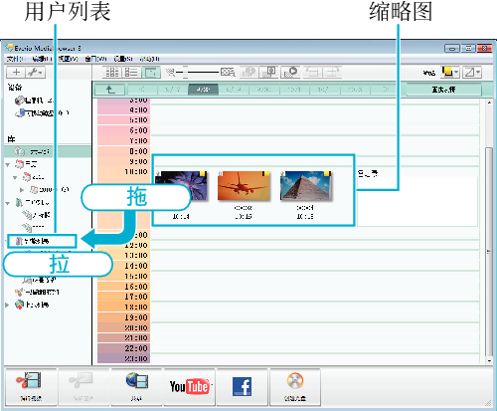This screenshot has width=497, height=411.
Task: Click the globe and film export icon
Action: click(x=136, y=387)
